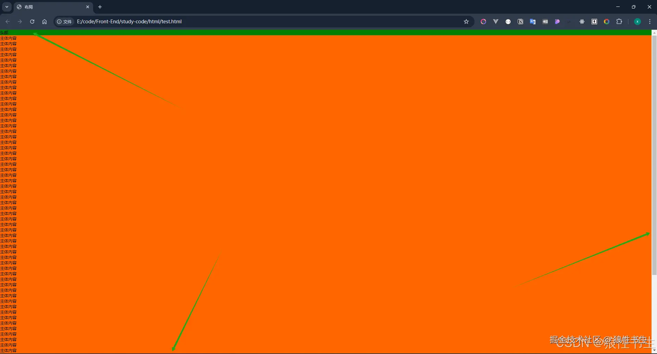Open the black square figure extension

[x=594, y=22]
